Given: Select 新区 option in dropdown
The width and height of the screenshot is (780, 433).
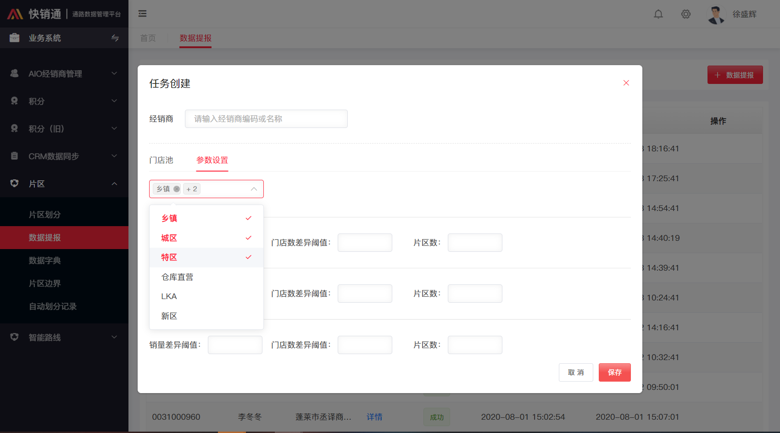Looking at the screenshot, I should pos(206,316).
